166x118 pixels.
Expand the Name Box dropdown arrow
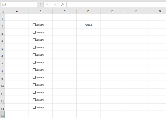(x=35, y=4)
